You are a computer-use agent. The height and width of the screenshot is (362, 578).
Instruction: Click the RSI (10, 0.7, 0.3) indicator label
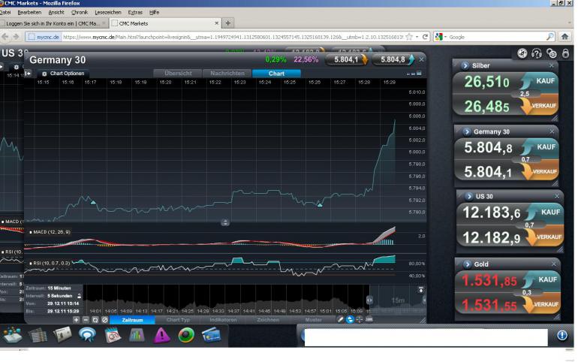52,263
